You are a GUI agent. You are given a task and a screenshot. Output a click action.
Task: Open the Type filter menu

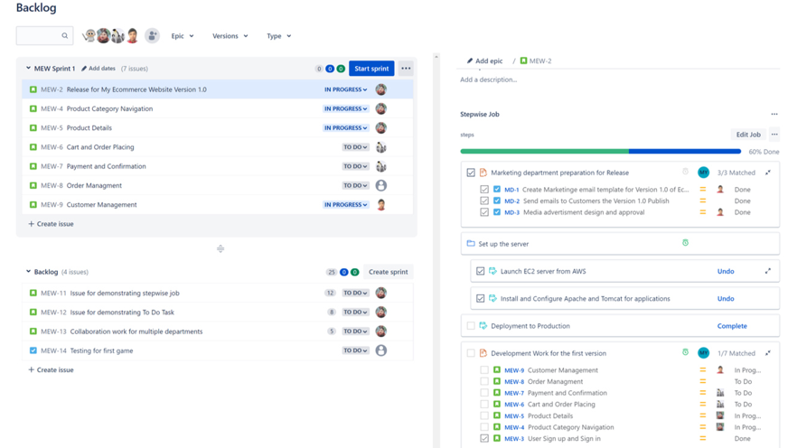point(278,36)
